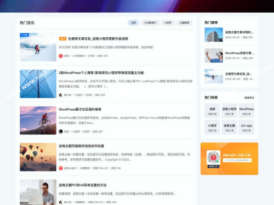274x205 pixels.
Task: Click the QR code in the orange banner
Action: tap(213, 157)
